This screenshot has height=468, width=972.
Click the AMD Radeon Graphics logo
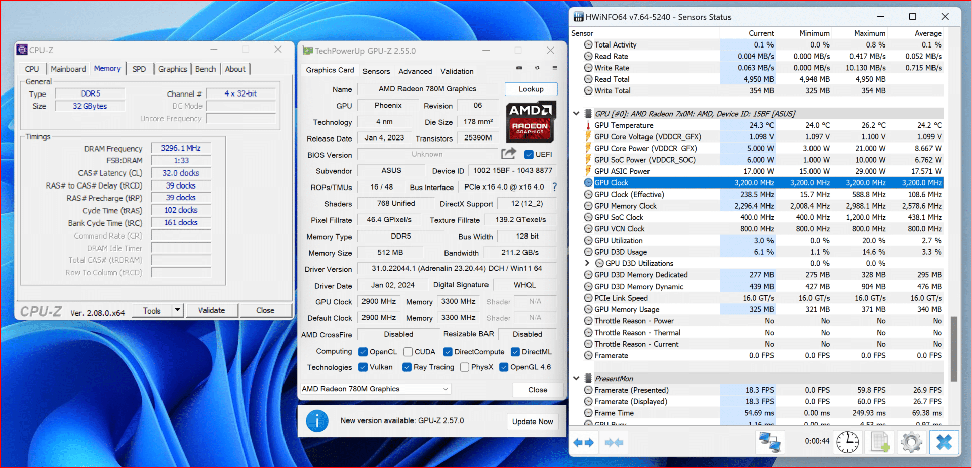coord(531,121)
